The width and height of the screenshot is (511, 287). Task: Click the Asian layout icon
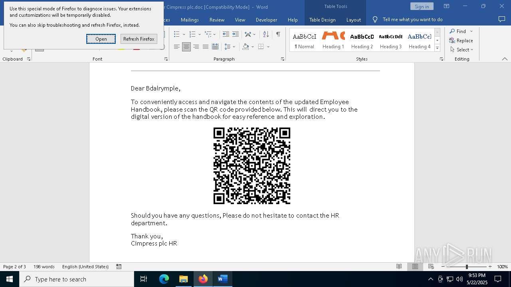pyautogui.click(x=248, y=34)
